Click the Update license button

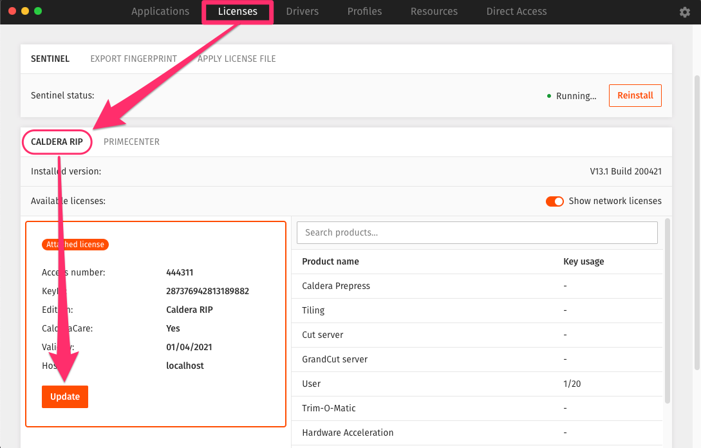65,397
